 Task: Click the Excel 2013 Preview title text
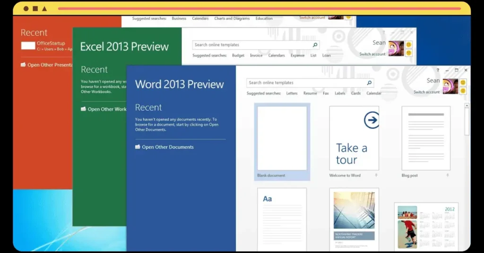pos(124,47)
